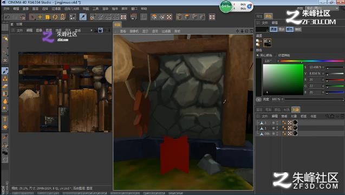Select the Scale tool in top toolbar
The width and height of the screenshot is (345, 195).
(x=47, y=17)
